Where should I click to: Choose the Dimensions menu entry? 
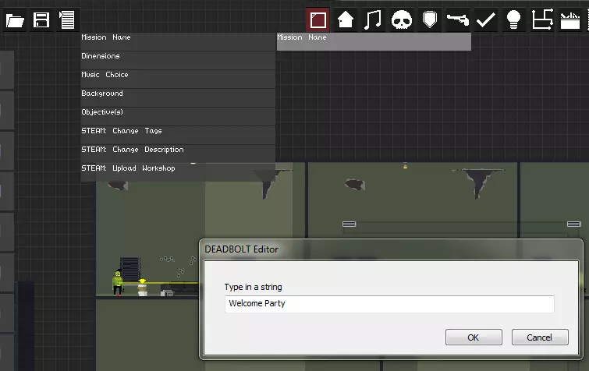(178, 60)
